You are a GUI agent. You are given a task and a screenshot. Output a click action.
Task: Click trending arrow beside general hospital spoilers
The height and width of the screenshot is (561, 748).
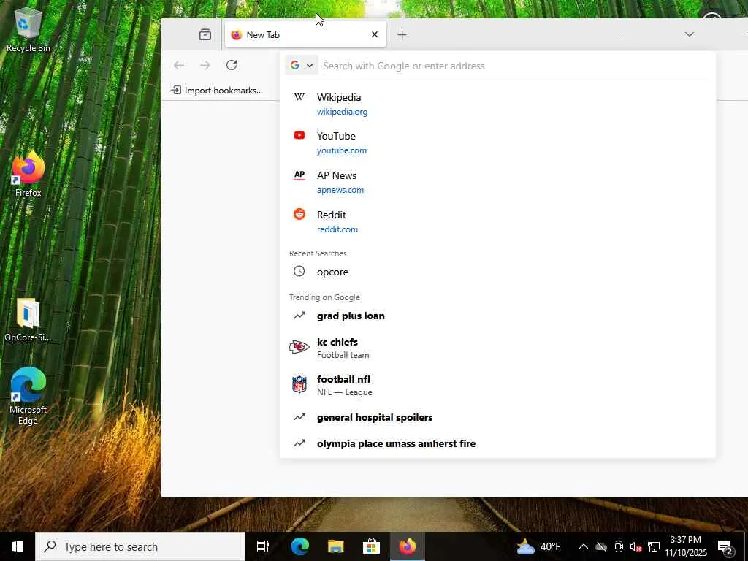pyautogui.click(x=299, y=417)
